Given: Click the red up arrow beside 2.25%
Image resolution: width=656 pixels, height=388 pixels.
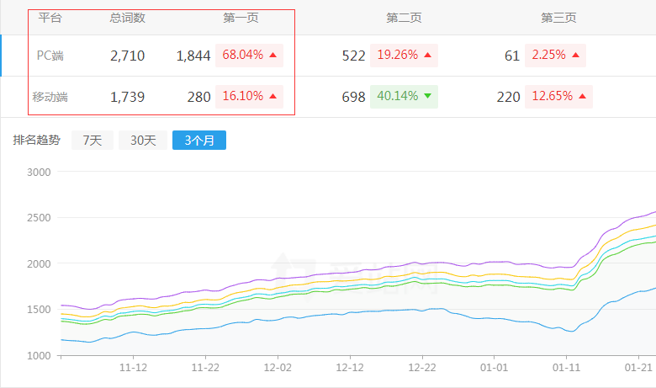Looking at the screenshot, I should (x=575, y=56).
